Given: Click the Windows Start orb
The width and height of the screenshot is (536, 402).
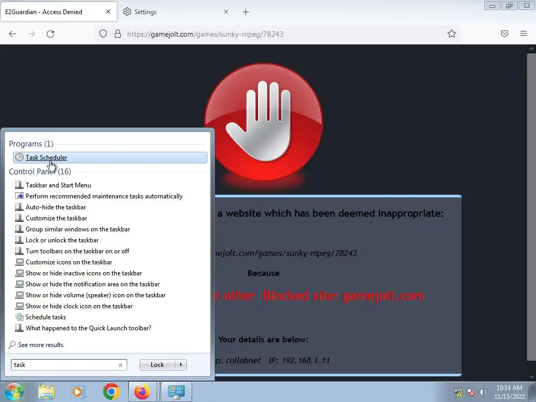Looking at the screenshot, I should (x=14, y=392).
